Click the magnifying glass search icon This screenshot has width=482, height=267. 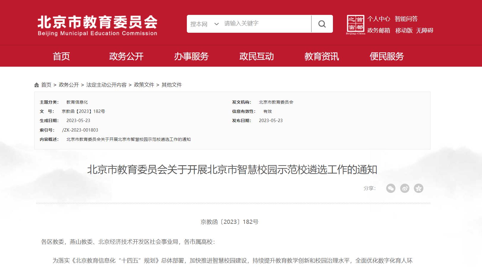coord(322,24)
